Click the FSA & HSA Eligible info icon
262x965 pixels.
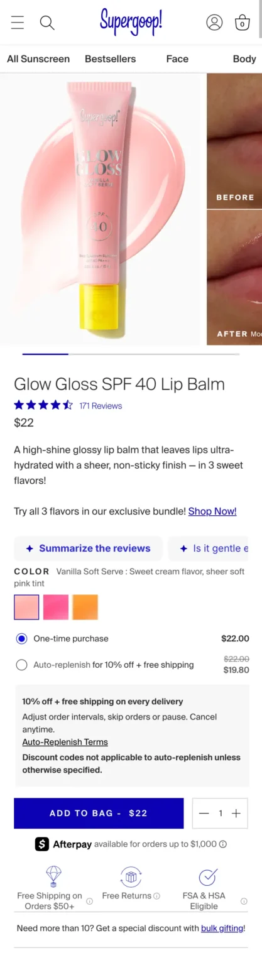pyautogui.click(x=244, y=901)
